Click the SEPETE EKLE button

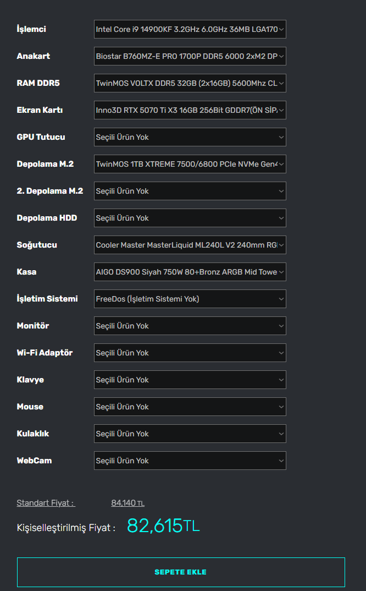[x=181, y=572]
